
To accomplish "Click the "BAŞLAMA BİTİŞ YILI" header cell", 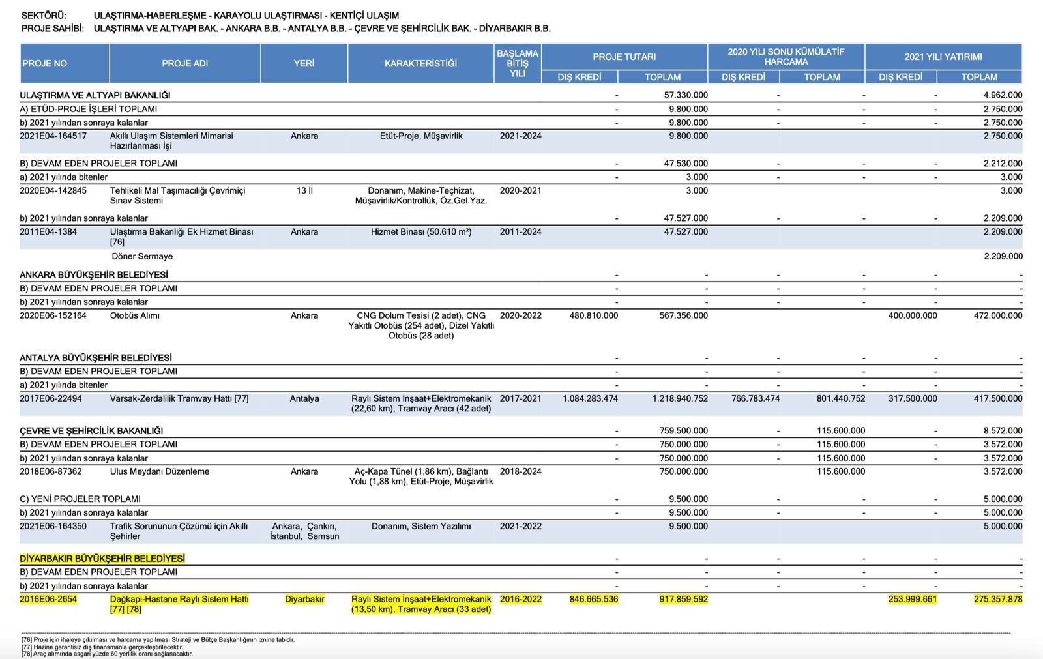I will [518, 63].
